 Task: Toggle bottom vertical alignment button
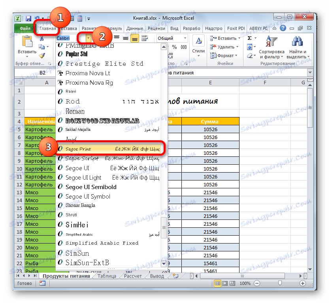(135, 38)
